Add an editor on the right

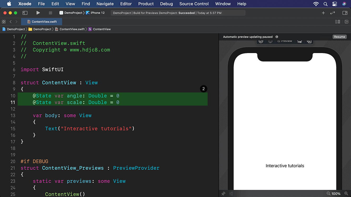(347, 22)
